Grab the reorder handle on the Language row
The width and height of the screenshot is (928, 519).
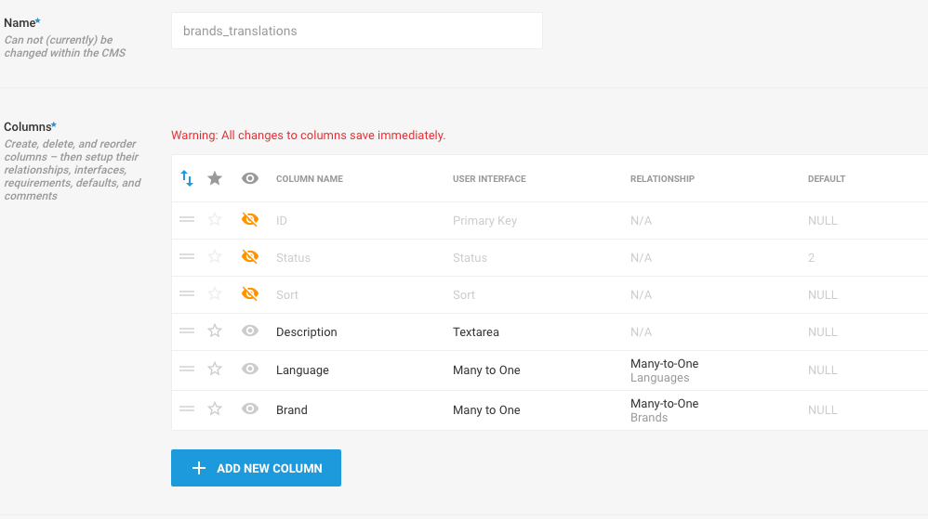[187, 369]
